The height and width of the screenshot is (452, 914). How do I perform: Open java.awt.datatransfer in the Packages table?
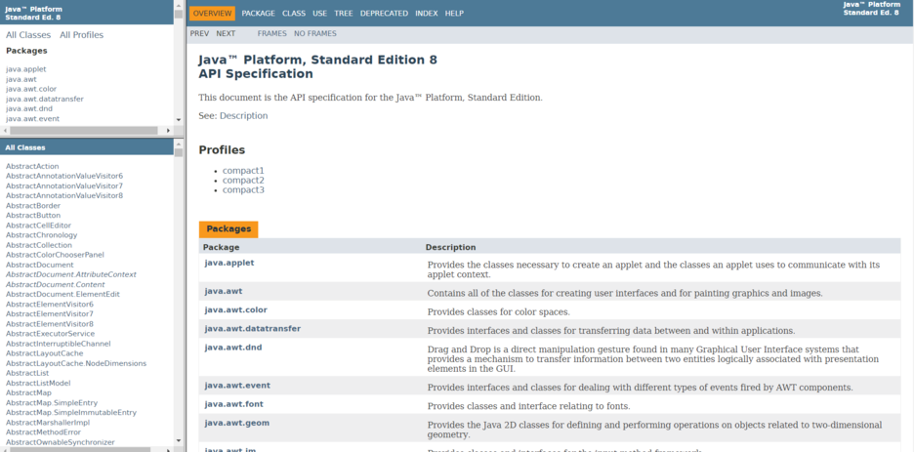[253, 329]
